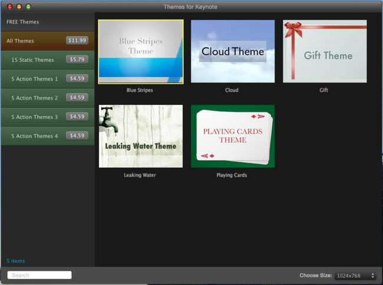The image size is (383, 285).
Task: Select the Leaking Water theme thumbnail
Action: click(x=141, y=136)
